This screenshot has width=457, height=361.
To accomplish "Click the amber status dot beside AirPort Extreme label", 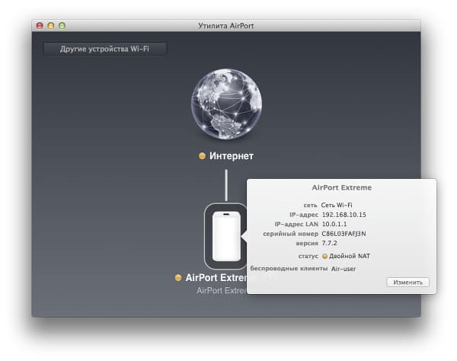I will coord(178,278).
